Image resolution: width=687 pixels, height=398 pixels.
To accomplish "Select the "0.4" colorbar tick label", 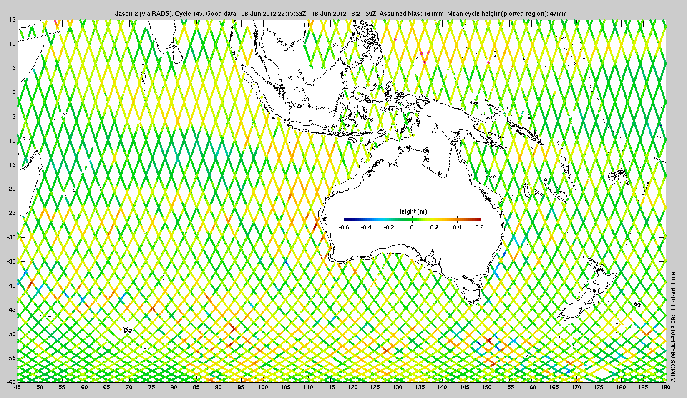I will 457,227.
